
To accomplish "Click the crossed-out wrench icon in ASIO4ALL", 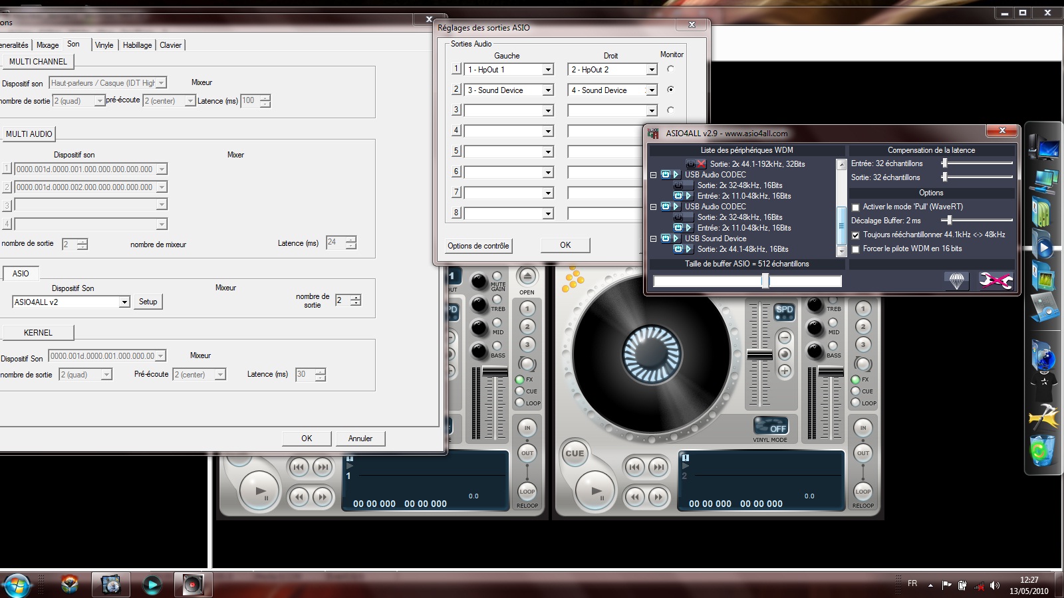I will [x=995, y=281].
